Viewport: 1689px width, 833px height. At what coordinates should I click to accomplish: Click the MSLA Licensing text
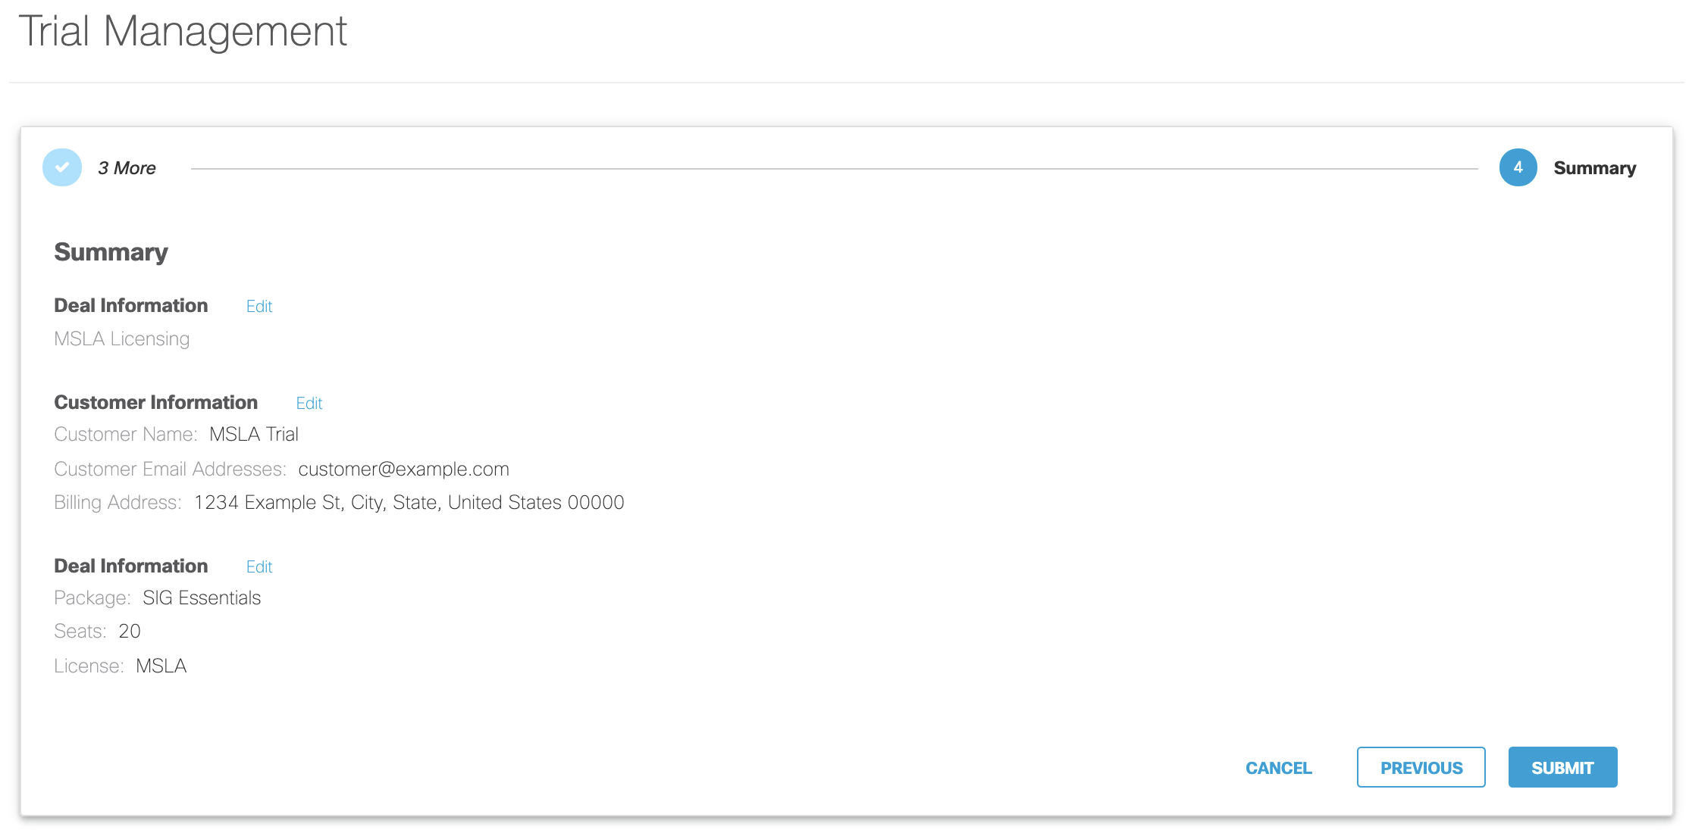[x=122, y=339]
